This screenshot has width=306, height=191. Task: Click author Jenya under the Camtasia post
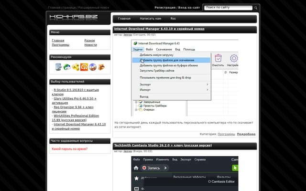pyautogui.click(x=128, y=151)
